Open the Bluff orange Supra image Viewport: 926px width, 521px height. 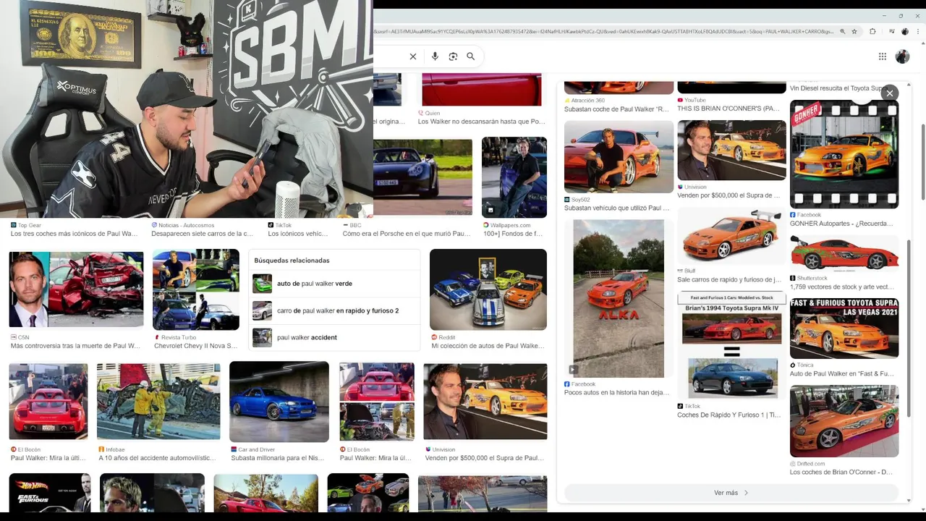(x=731, y=236)
